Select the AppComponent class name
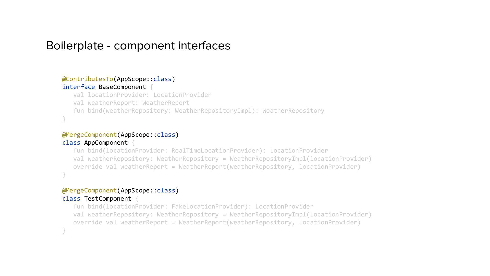490x276 pixels. click(x=106, y=143)
